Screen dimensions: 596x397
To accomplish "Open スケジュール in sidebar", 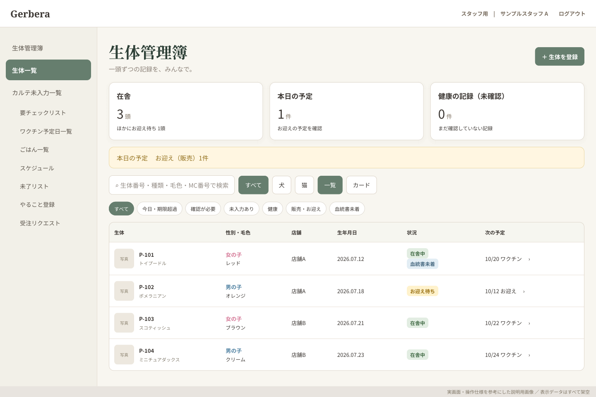I will coord(37,168).
